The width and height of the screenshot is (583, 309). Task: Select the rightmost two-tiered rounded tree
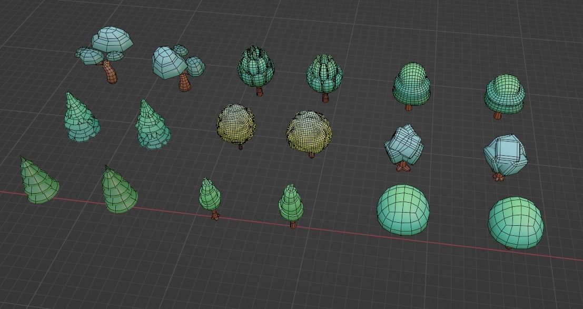(x=504, y=96)
